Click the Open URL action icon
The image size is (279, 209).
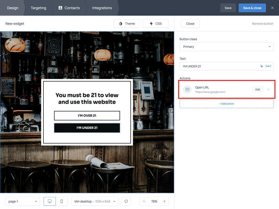pos(187,89)
